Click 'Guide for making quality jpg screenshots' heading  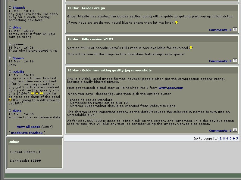point(117,70)
